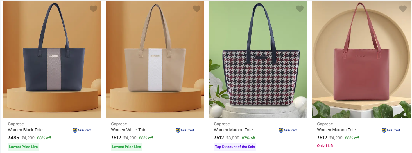Screen dimensions: 412x153
Task: Click the Only 1 left label
Action: point(325,146)
